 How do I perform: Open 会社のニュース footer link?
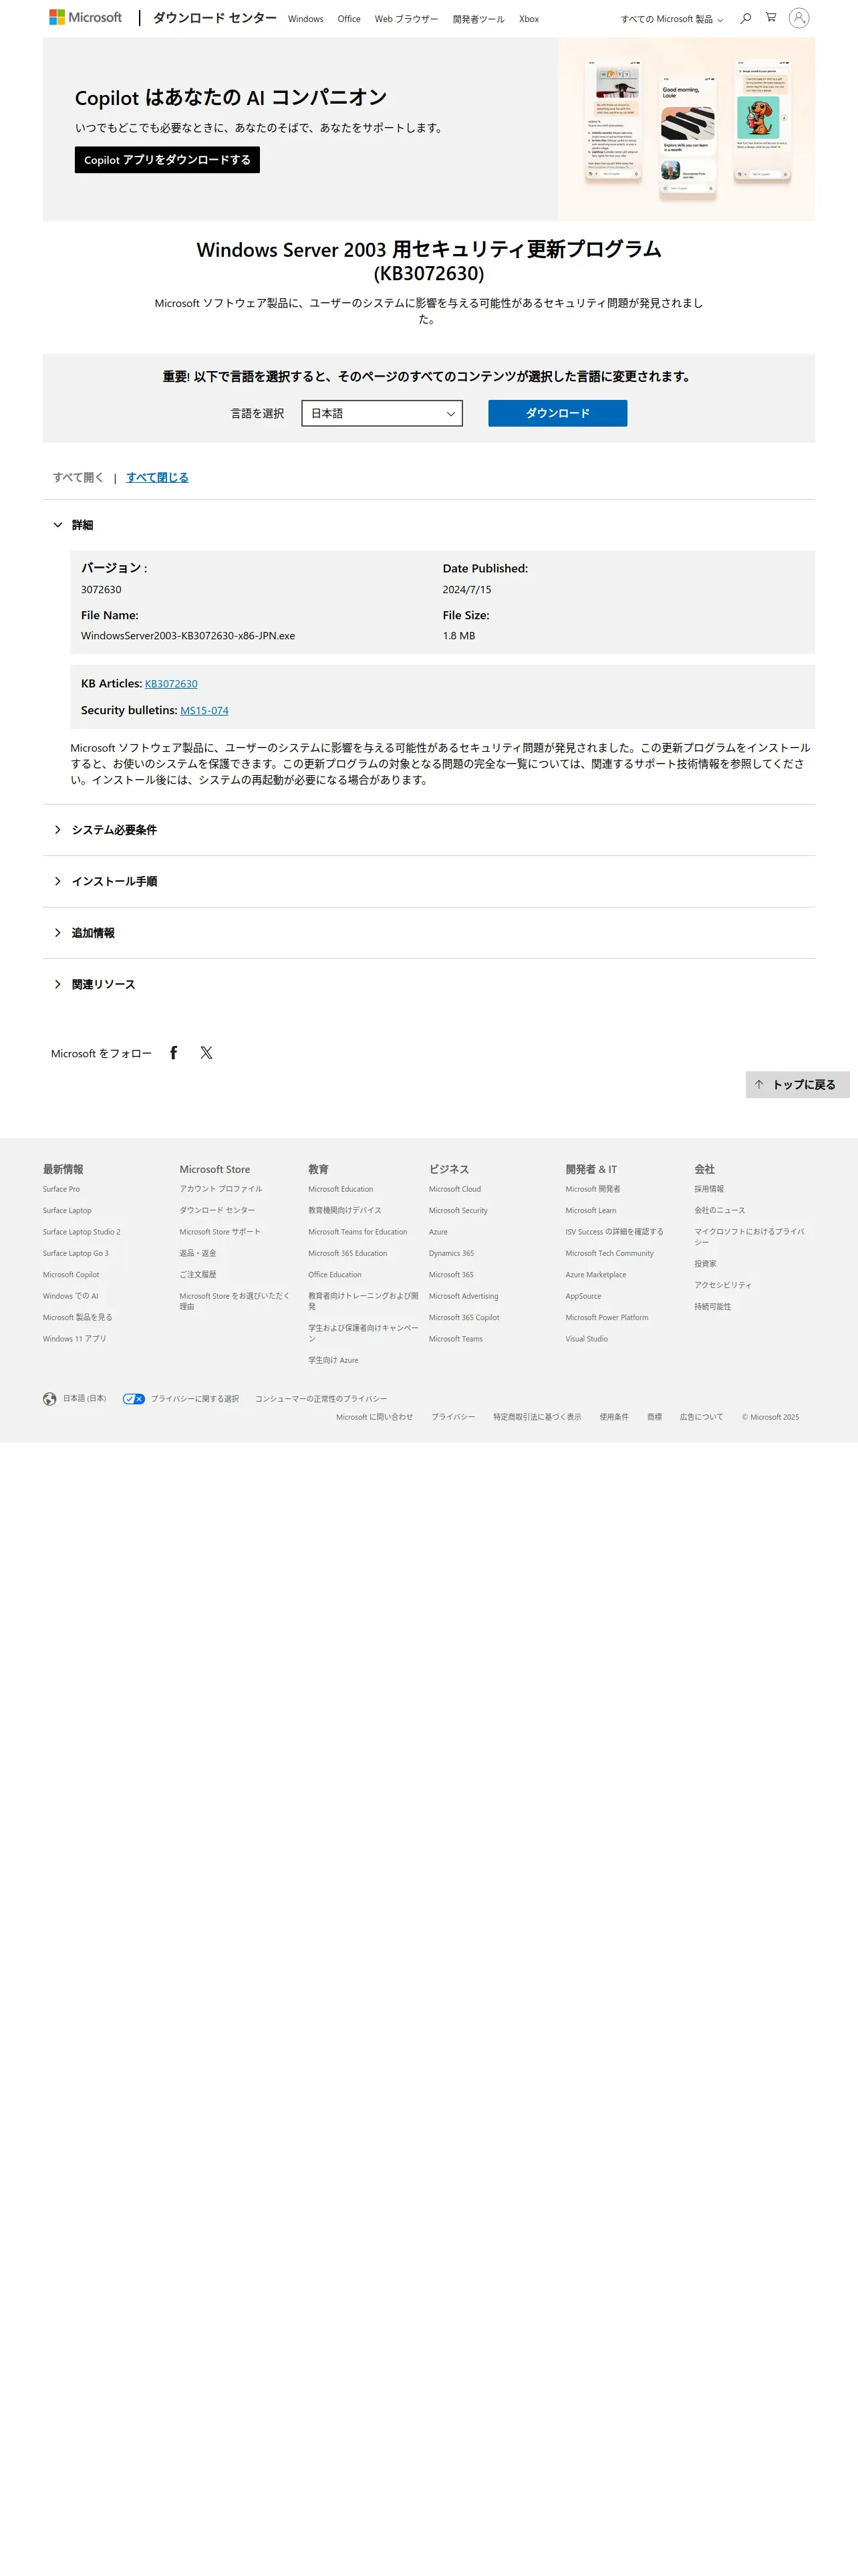(x=719, y=1211)
